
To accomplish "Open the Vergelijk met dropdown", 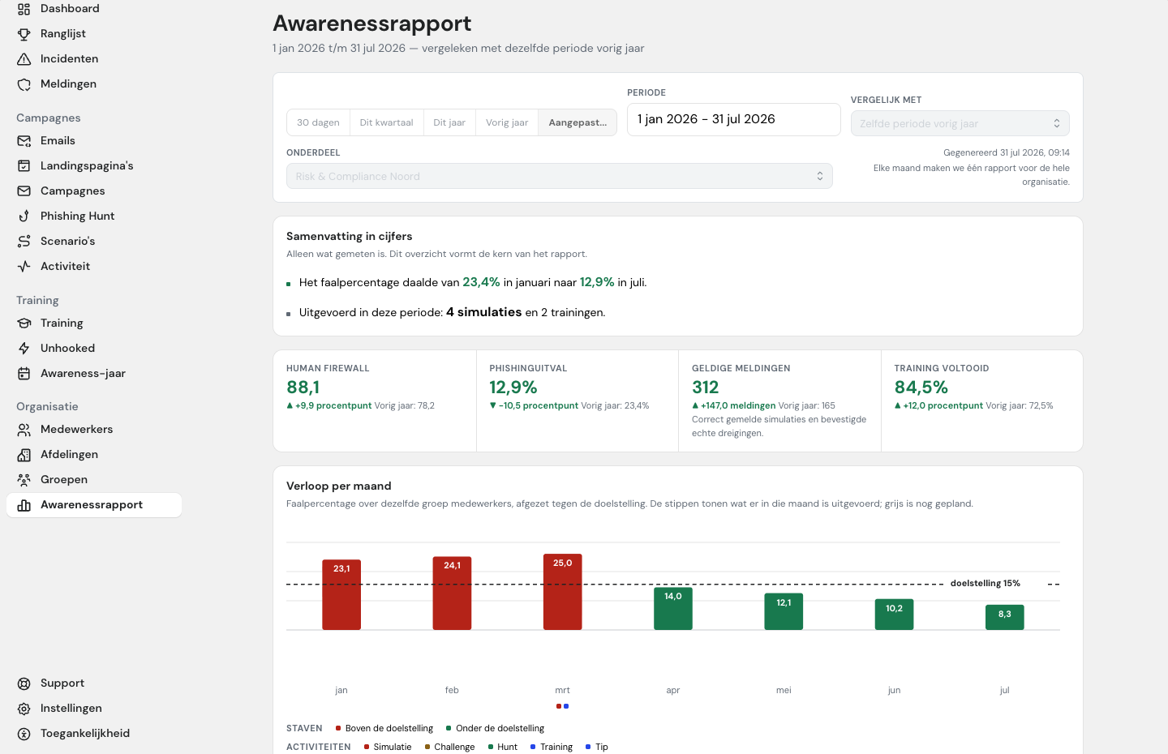I will click(960, 123).
